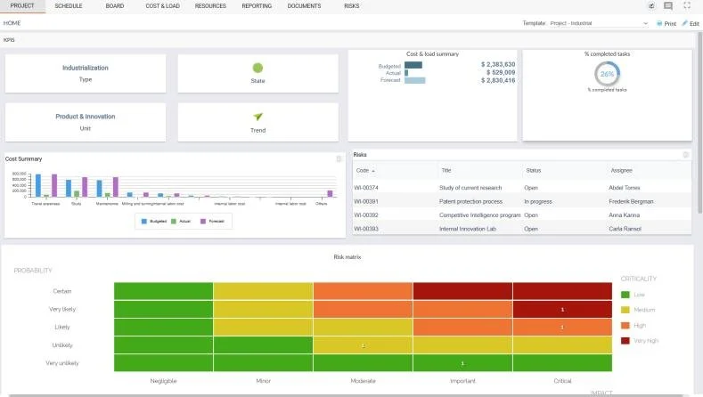Image resolution: width=703 pixels, height=397 pixels.
Task: Click the Edit button
Action: click(691, 23)
